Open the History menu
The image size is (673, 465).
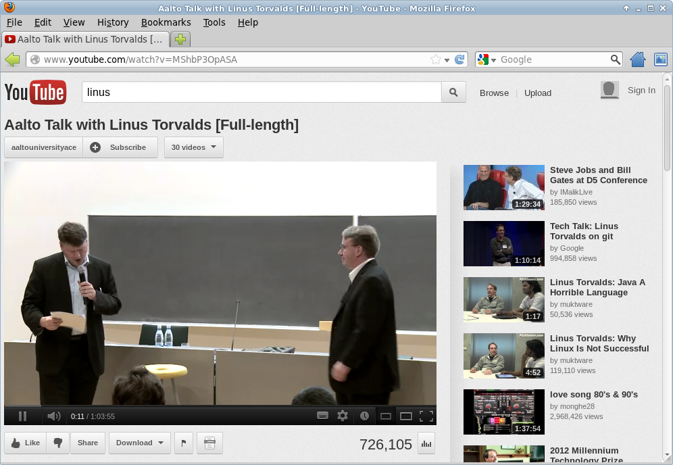tap(113, 22)
